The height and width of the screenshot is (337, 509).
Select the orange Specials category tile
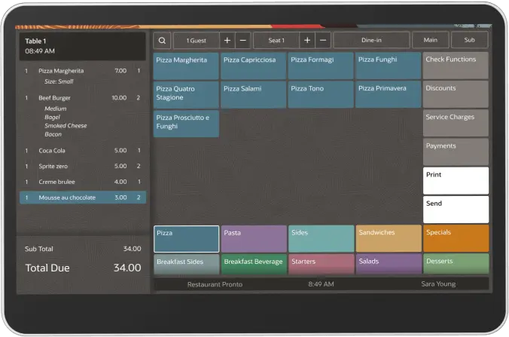(455, 238)
